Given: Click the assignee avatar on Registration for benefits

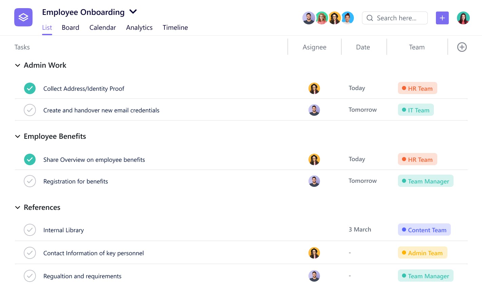Looking at the screenshot, I should pyautogui.click(x=314, y=181).
